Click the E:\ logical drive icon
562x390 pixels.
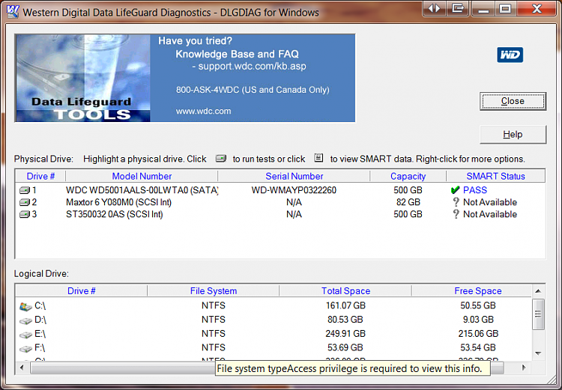[x=25, y=335]
